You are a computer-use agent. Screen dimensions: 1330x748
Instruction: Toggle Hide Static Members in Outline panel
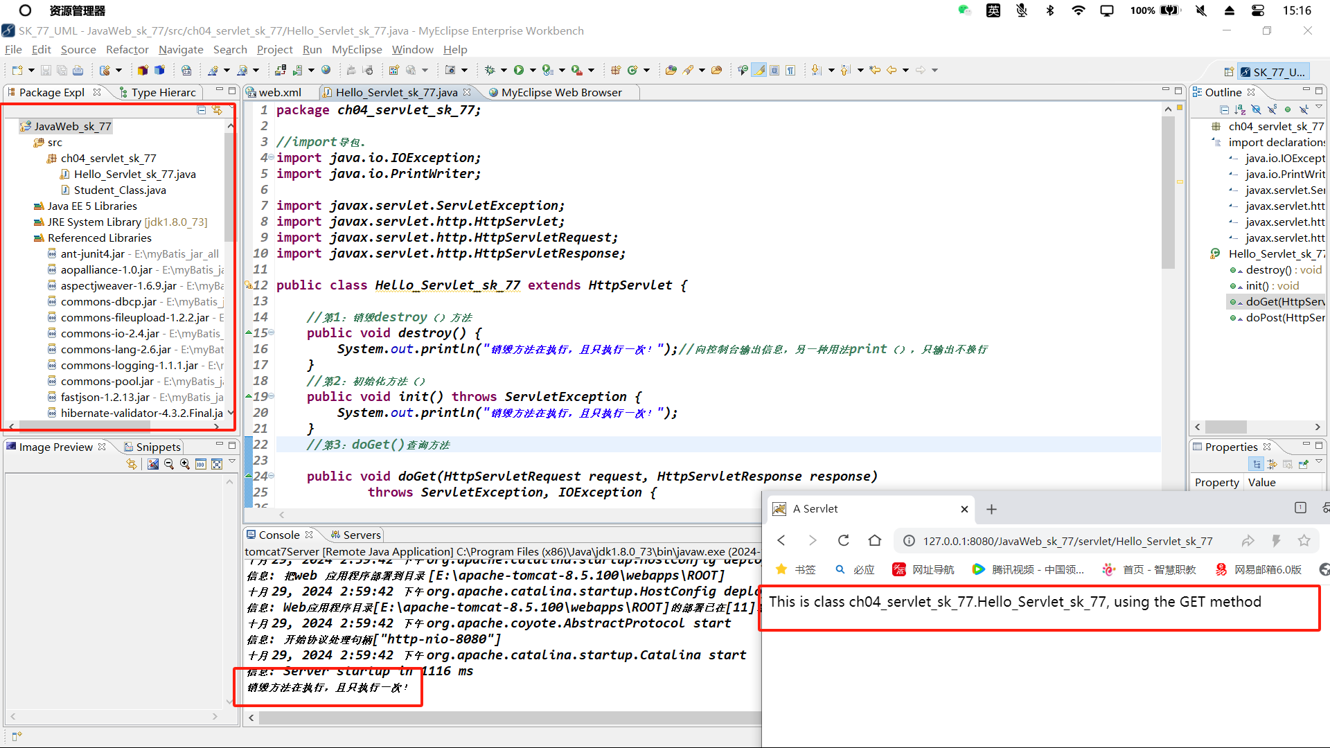click(x=1272, y=109)
